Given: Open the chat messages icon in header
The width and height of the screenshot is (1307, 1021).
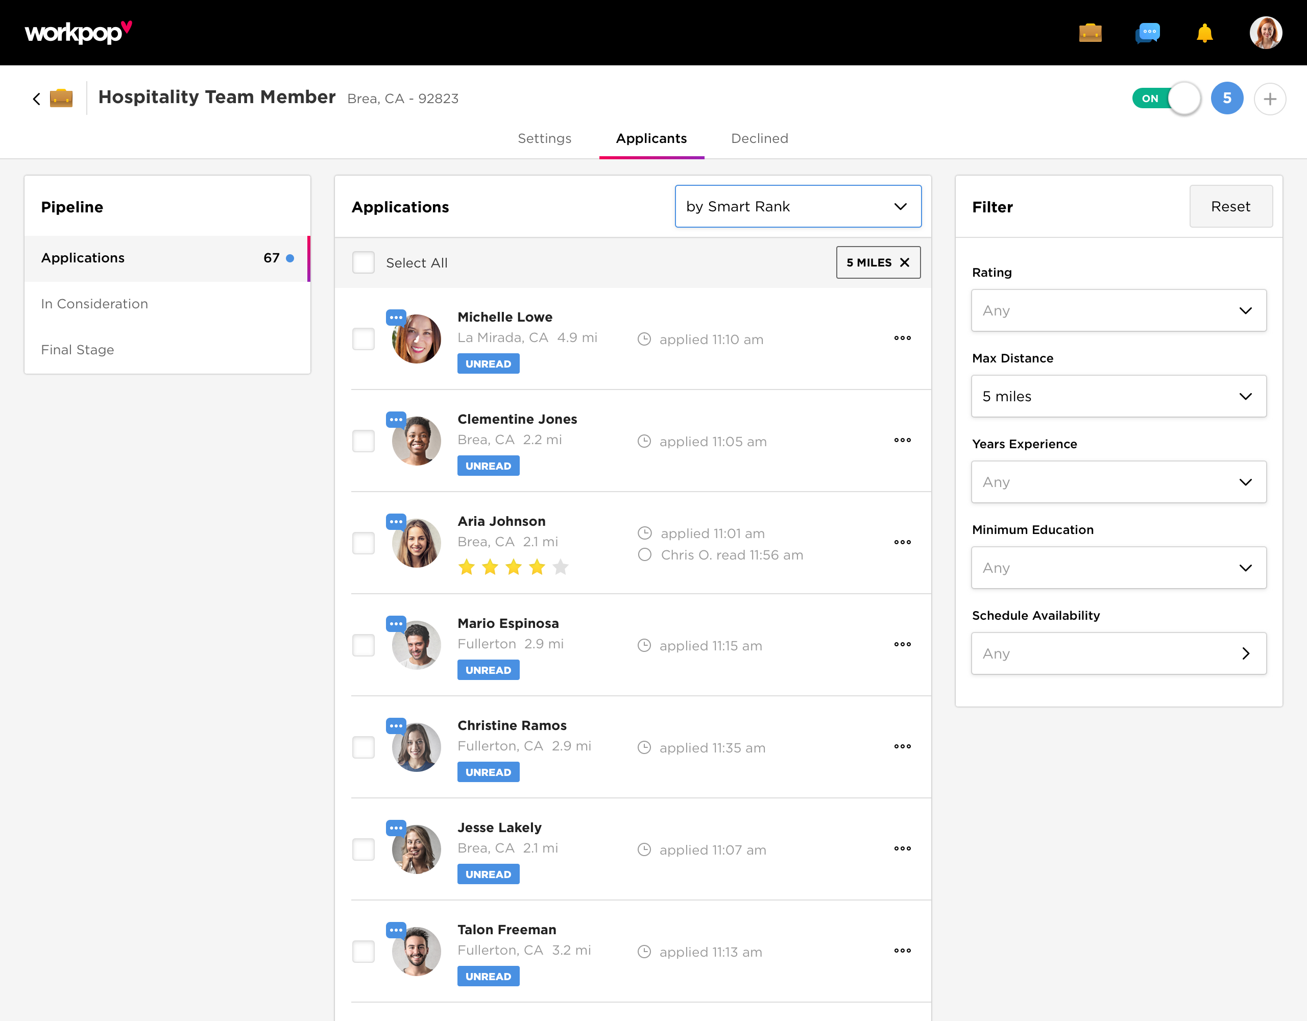Looking at the screenshot, I should pyautogui.click(x=1147, y=33).
